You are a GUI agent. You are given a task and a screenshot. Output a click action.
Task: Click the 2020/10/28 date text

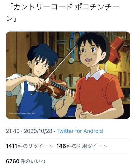point(38,131)
